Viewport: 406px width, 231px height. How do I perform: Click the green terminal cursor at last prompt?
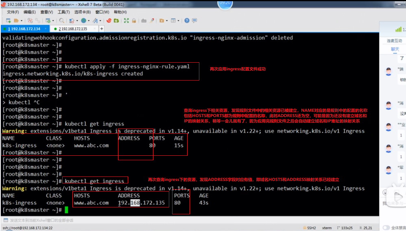click(66, 210)
